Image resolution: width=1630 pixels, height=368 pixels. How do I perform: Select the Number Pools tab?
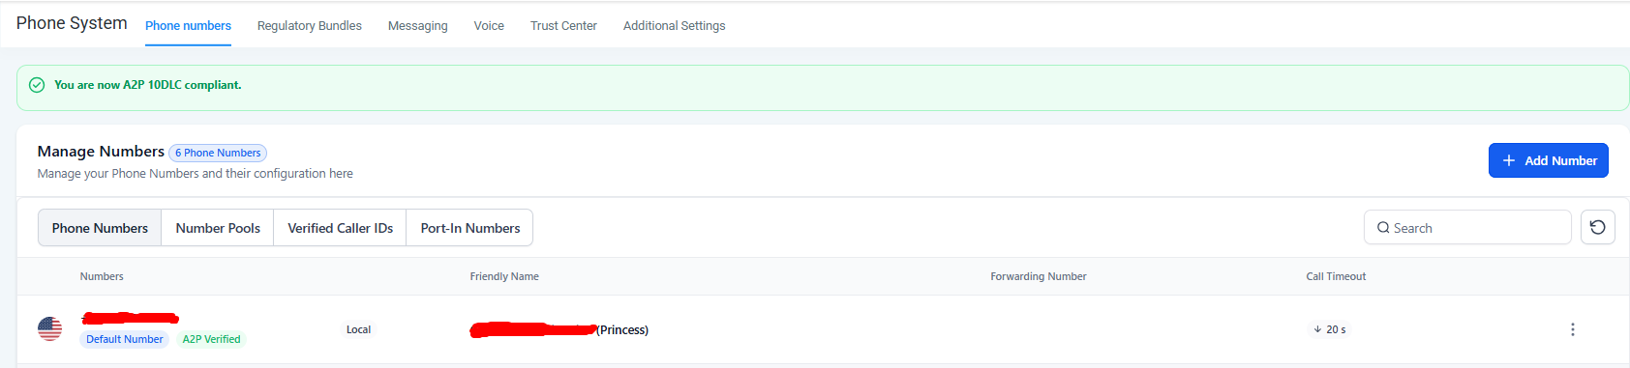218,228
